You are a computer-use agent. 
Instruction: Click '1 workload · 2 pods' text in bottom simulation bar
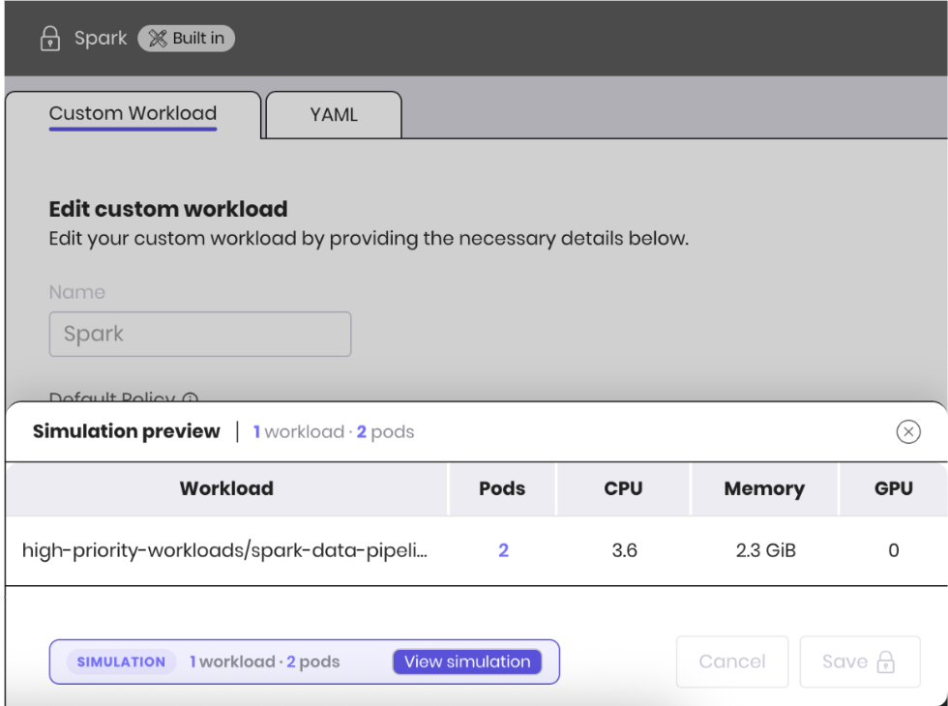click(x=265, y=662)
